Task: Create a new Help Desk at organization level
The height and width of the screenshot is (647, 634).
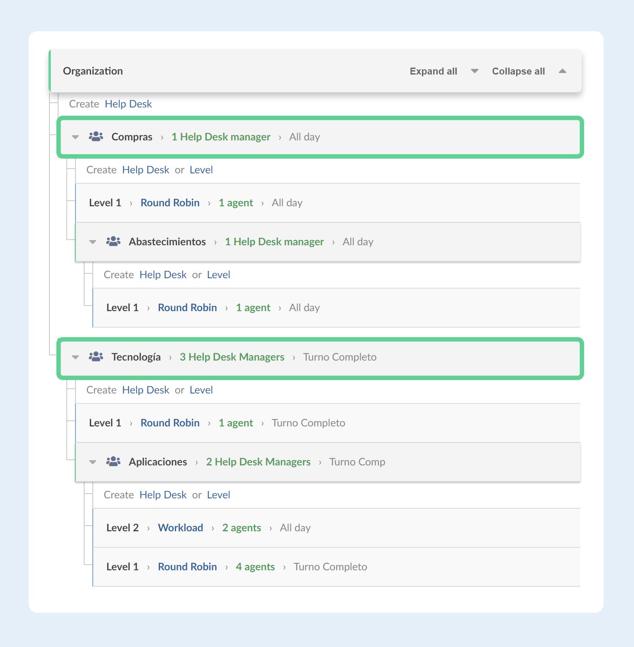Action: pos(127,104)
